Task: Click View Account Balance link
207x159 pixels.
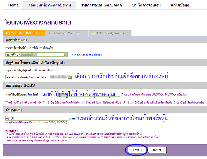Action: click(86, 55)
